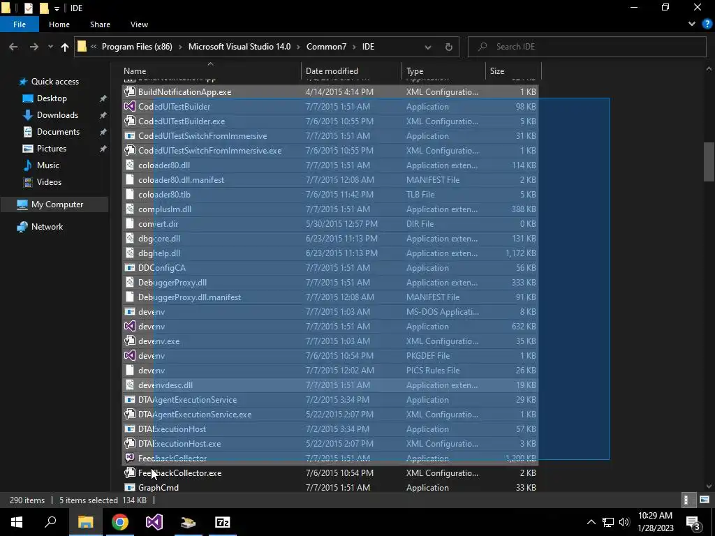Open the Share ribbon tab
Image resolution: width=715 pixels, height=536 pixels.
pos(100,24)
